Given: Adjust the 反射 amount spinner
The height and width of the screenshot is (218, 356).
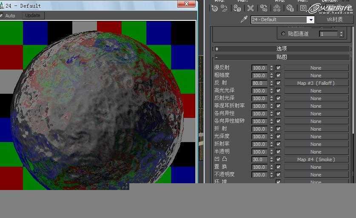Looking at the screenshot, I should (271, 83).
